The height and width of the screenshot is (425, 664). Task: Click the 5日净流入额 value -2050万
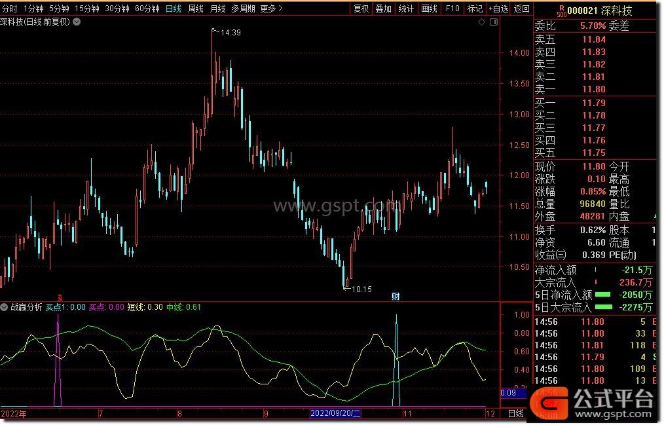(x=636, y=295)
